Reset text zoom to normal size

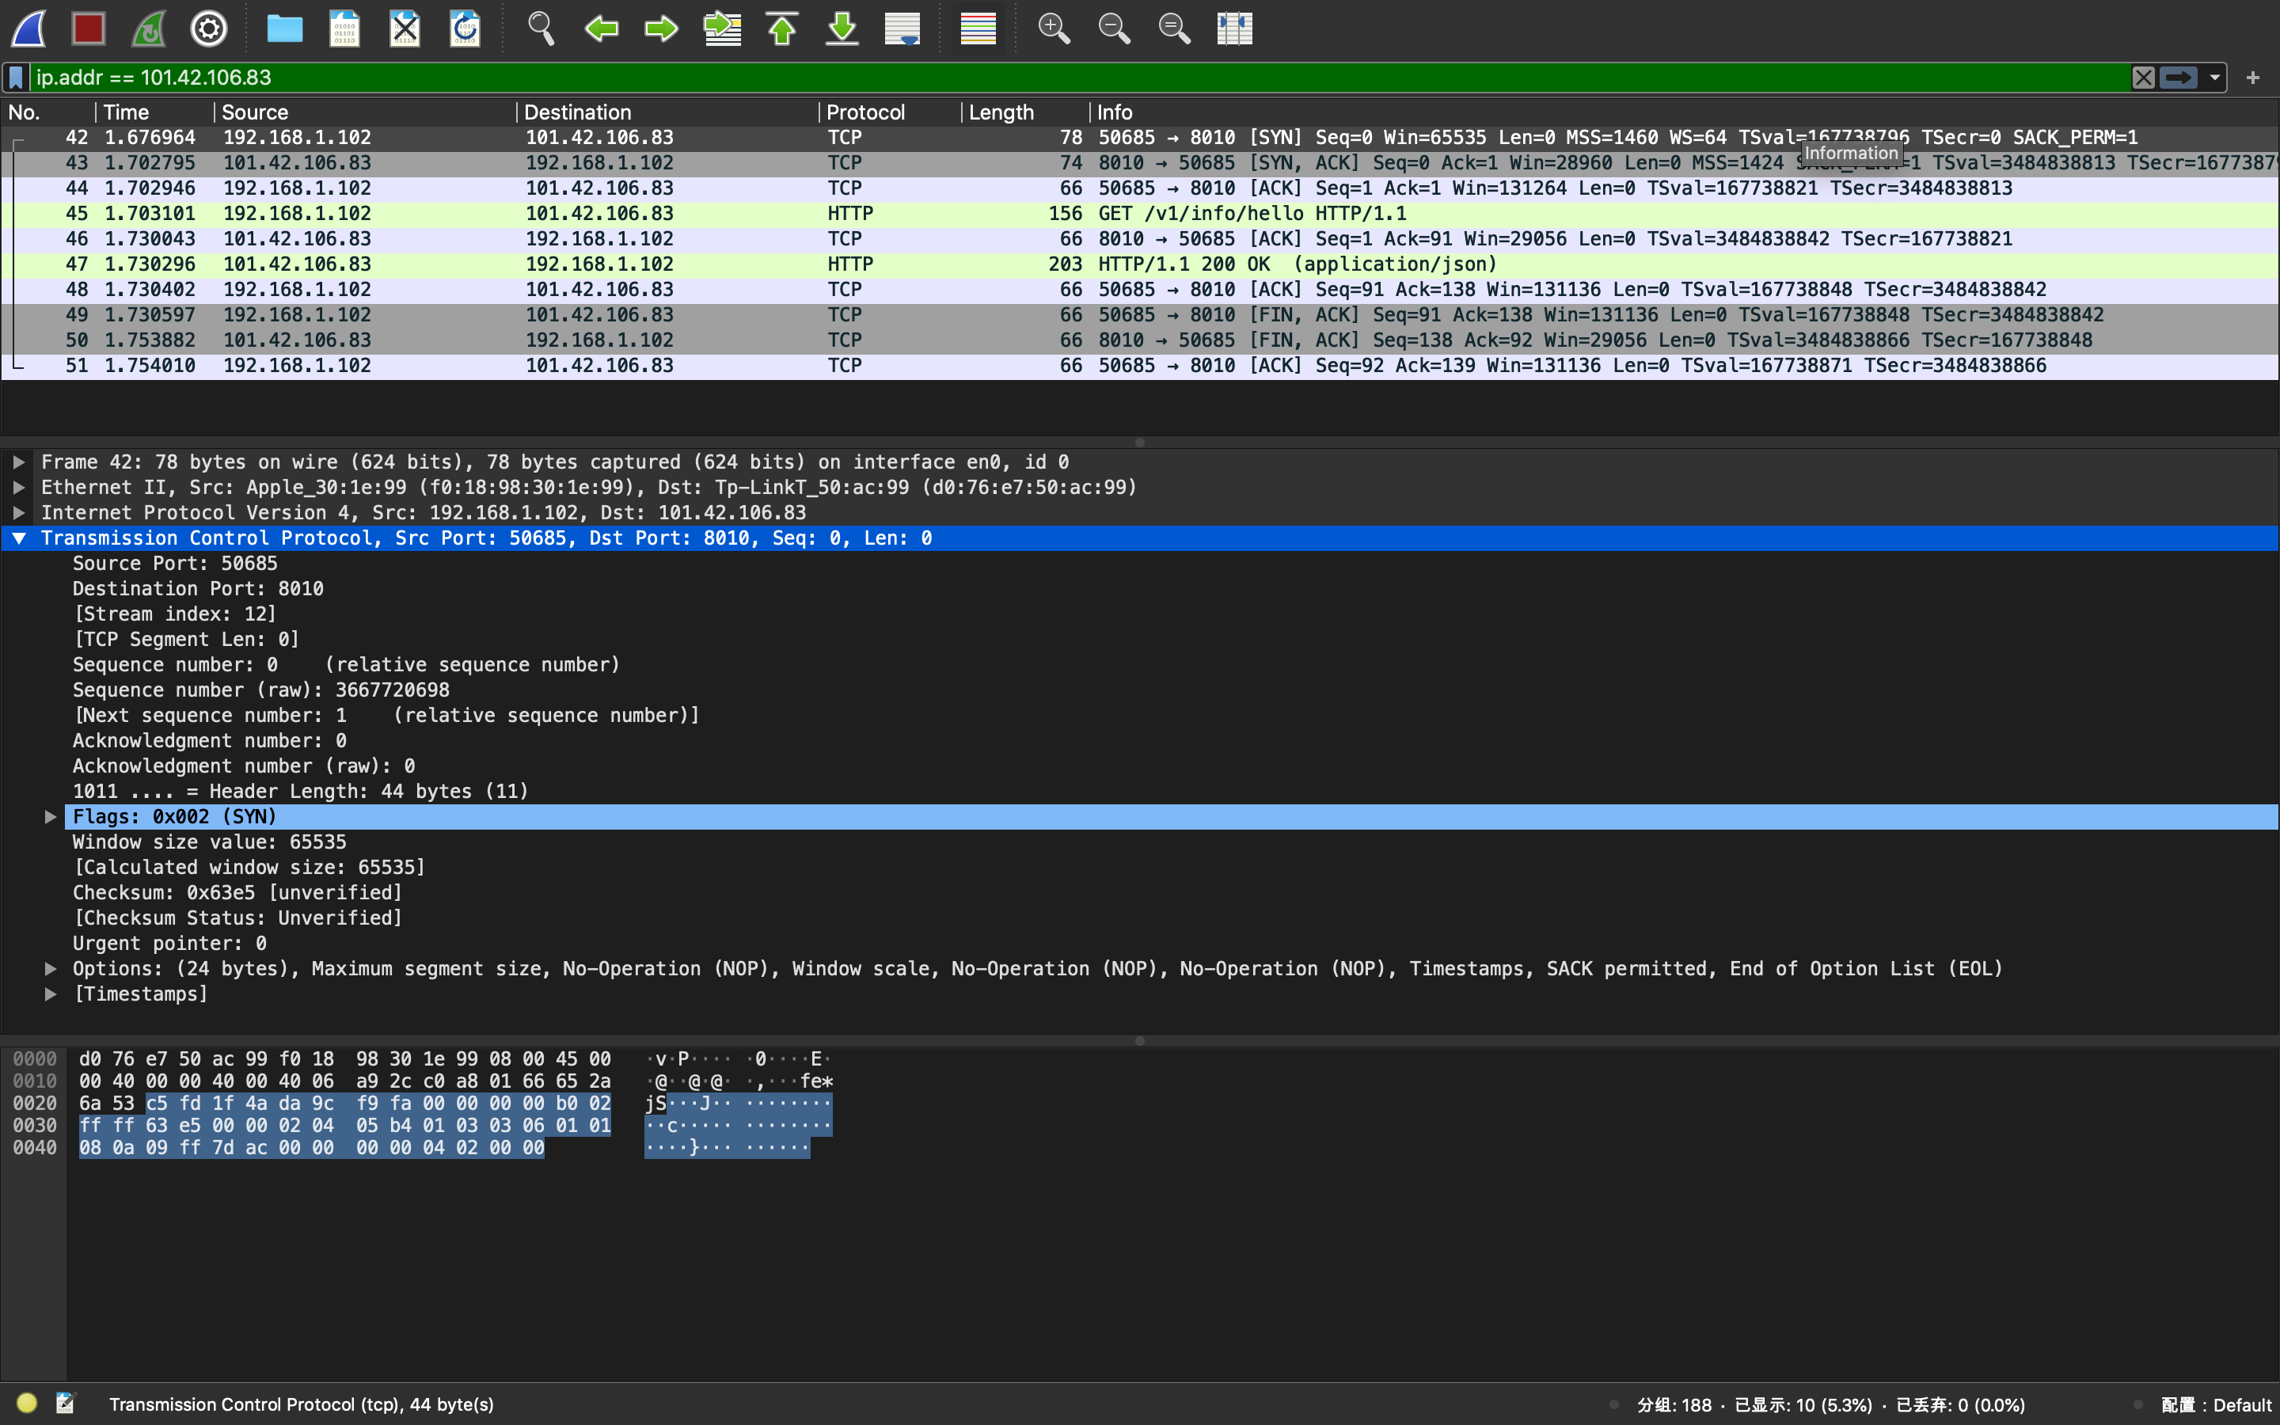1174,28
